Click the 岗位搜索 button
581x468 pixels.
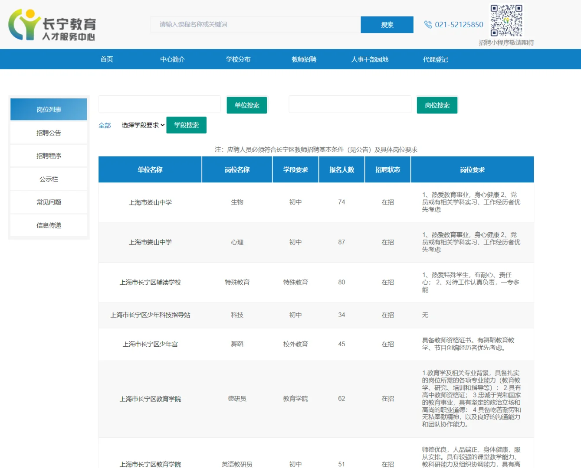pos(437,105)
